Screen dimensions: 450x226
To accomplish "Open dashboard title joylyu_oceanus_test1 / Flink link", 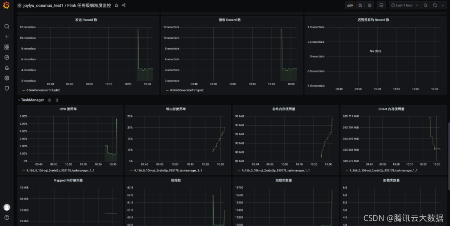I will coord(67,5).
